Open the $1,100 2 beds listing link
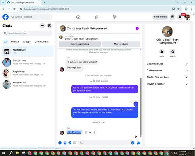 pos(81,39)
